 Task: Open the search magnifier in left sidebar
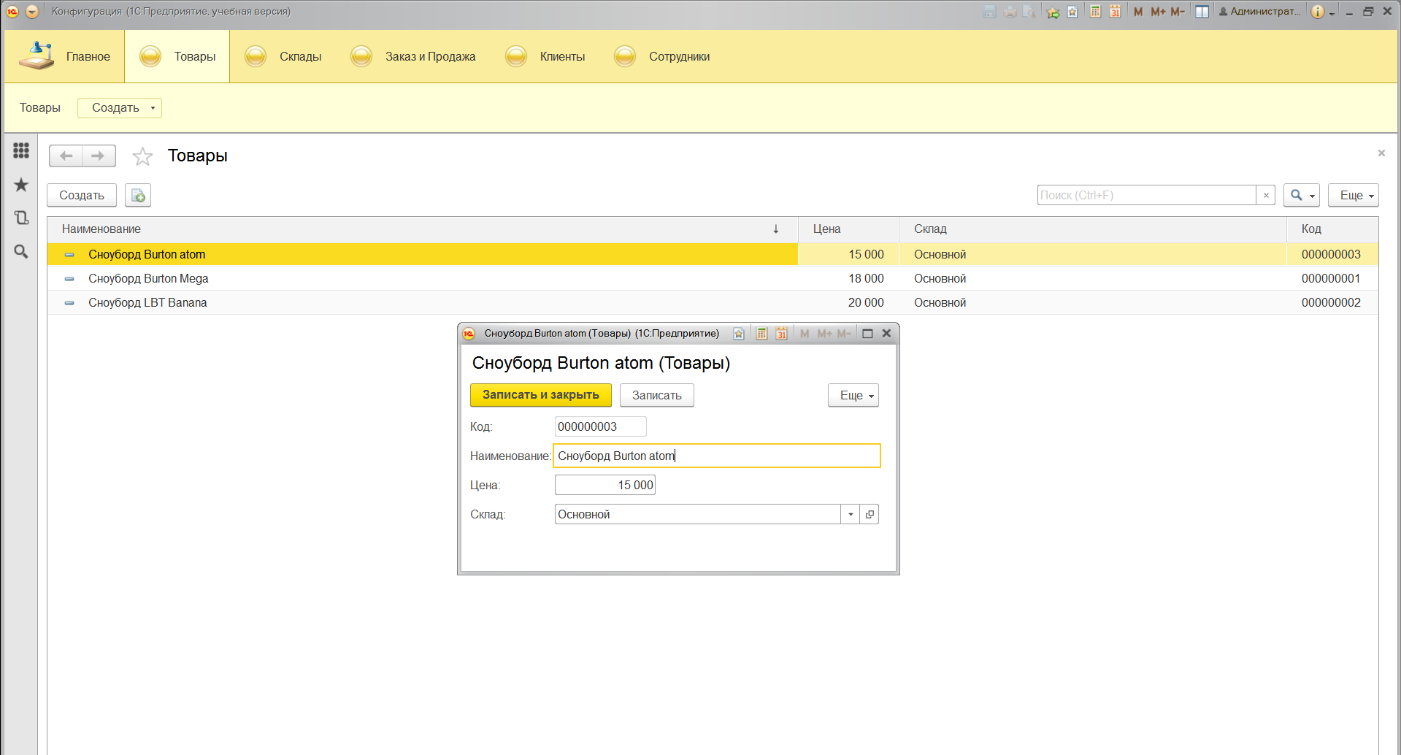(x=21, y=251)
